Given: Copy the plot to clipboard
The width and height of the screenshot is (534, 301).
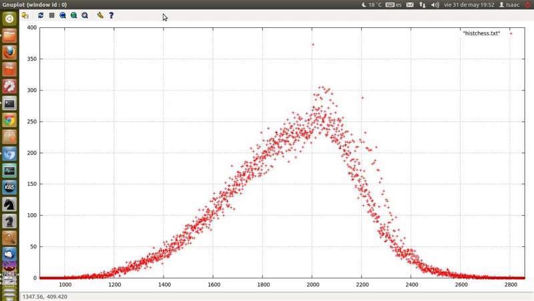Looking at the screenshot, I should click(x=25, y=15).
